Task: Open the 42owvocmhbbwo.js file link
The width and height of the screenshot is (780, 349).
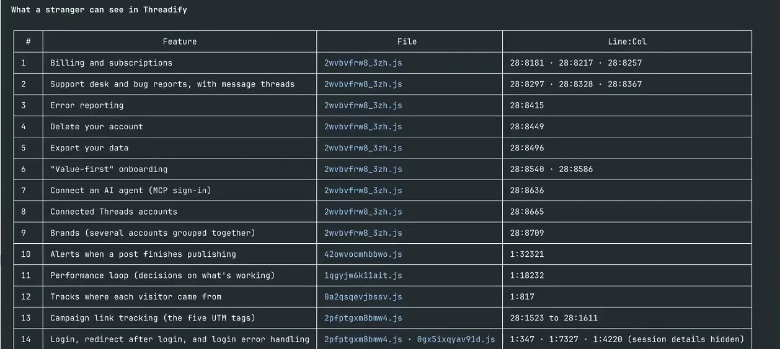Action: [363, 254]
